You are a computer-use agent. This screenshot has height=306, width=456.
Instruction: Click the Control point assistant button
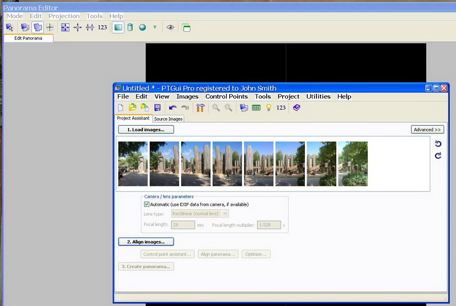coord(168,254)
